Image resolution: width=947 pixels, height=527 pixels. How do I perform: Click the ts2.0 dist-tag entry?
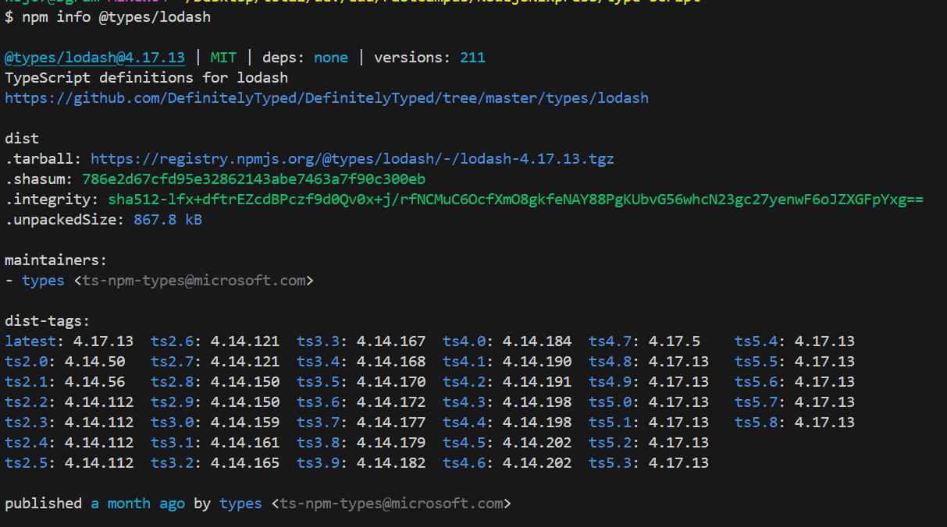[x=65, y=362]
